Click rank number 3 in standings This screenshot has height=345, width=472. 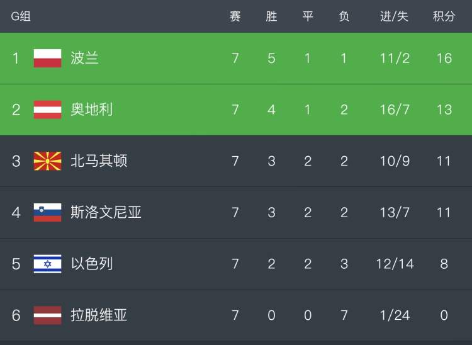[16, 161]
